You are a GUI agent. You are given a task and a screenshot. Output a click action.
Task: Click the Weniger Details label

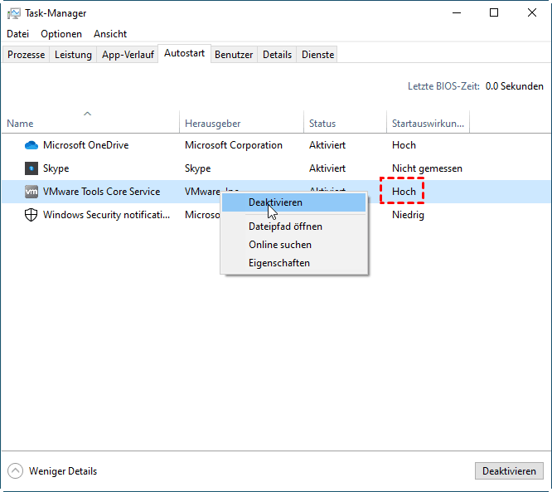click(63, 471)
